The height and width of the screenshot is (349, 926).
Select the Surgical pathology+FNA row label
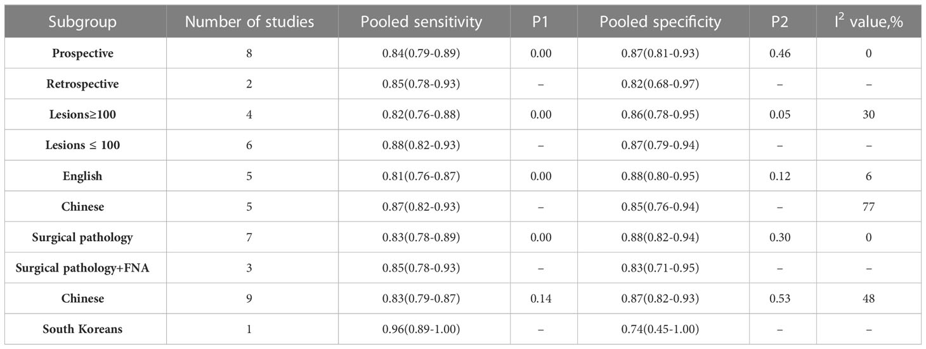click(x=83, y=268)
